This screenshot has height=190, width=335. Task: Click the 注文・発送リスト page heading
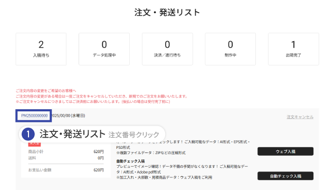pos(167,12)
